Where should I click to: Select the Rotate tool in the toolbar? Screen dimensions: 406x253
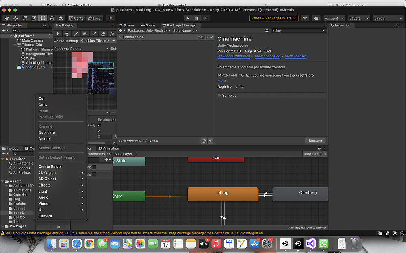pyautogui.click(x=25, y=18)
